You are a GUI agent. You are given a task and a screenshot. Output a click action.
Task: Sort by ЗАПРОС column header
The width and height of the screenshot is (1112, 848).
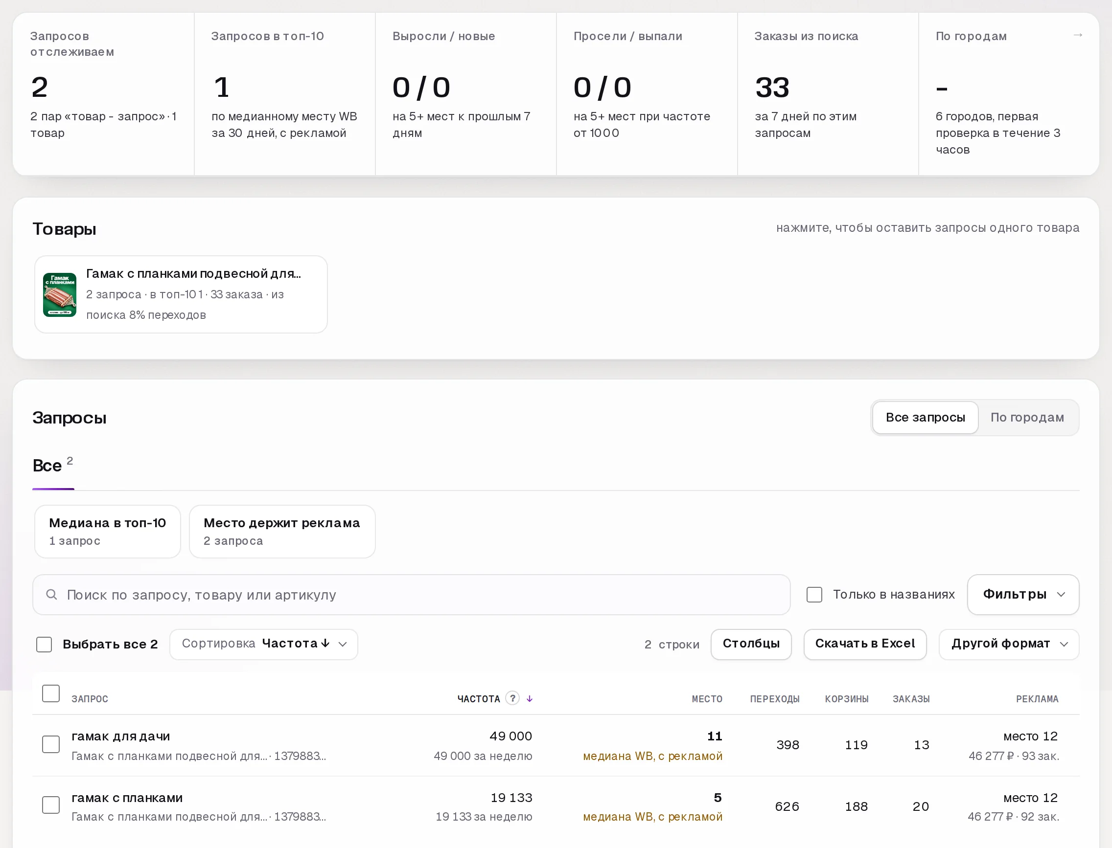[90, 699]
